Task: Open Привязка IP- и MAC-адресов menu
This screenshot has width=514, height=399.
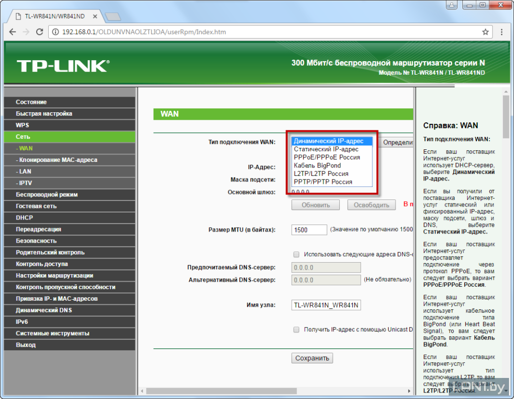Action: click(x=69, y=299)
